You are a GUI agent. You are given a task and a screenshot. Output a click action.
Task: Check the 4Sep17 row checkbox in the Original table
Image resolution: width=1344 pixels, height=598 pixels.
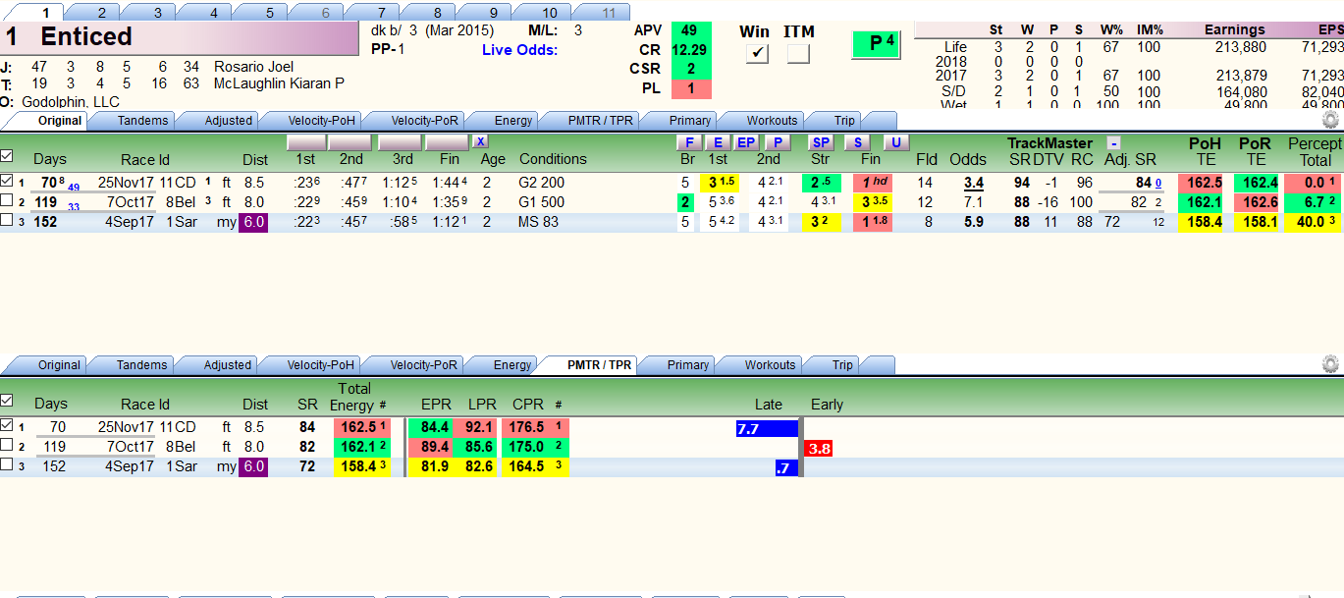(x=7, y=221)
